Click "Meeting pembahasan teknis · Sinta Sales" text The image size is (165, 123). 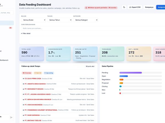click(x=81, y=99)
